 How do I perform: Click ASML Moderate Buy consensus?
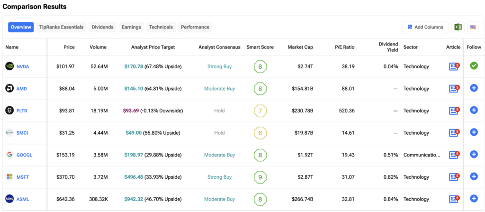(219, 199)
